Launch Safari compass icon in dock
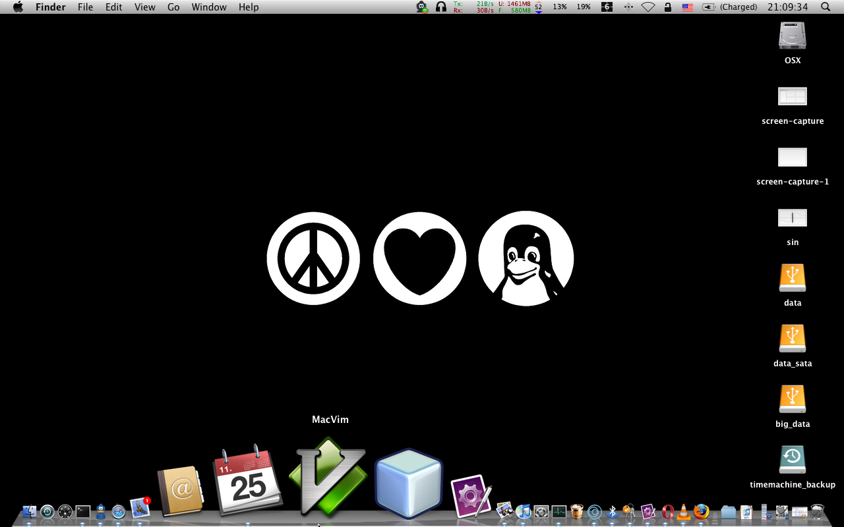844x527 pixels. point(118,511)
